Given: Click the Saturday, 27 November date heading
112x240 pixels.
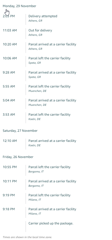Looking at the screenshot, I should (x=20, y=131).
